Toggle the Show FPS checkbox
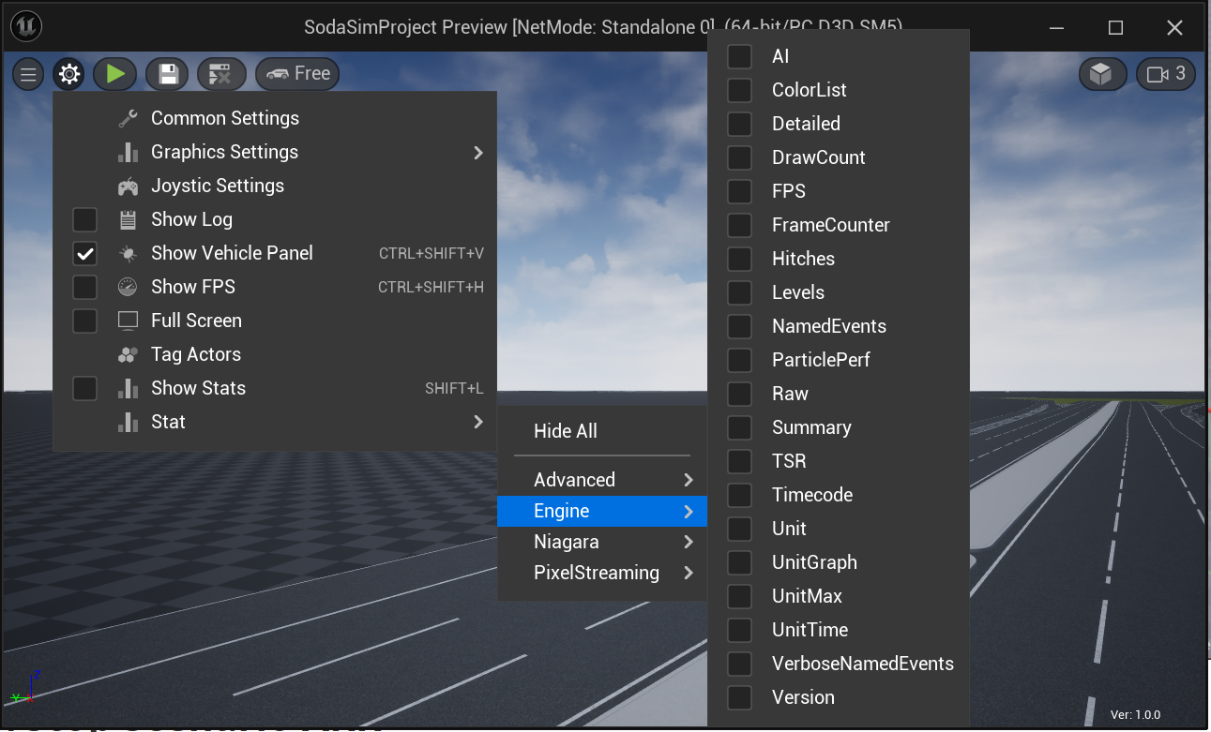This screenshot has width=1211, height=732. pyautogui.click(x=85, y=287)
